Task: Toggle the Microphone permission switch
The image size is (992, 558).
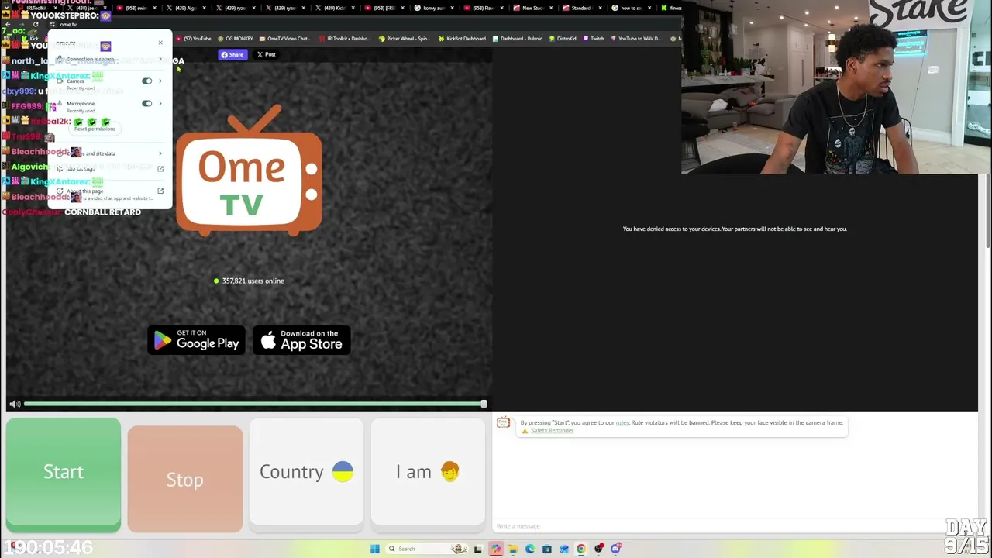Action: (146, 103)
